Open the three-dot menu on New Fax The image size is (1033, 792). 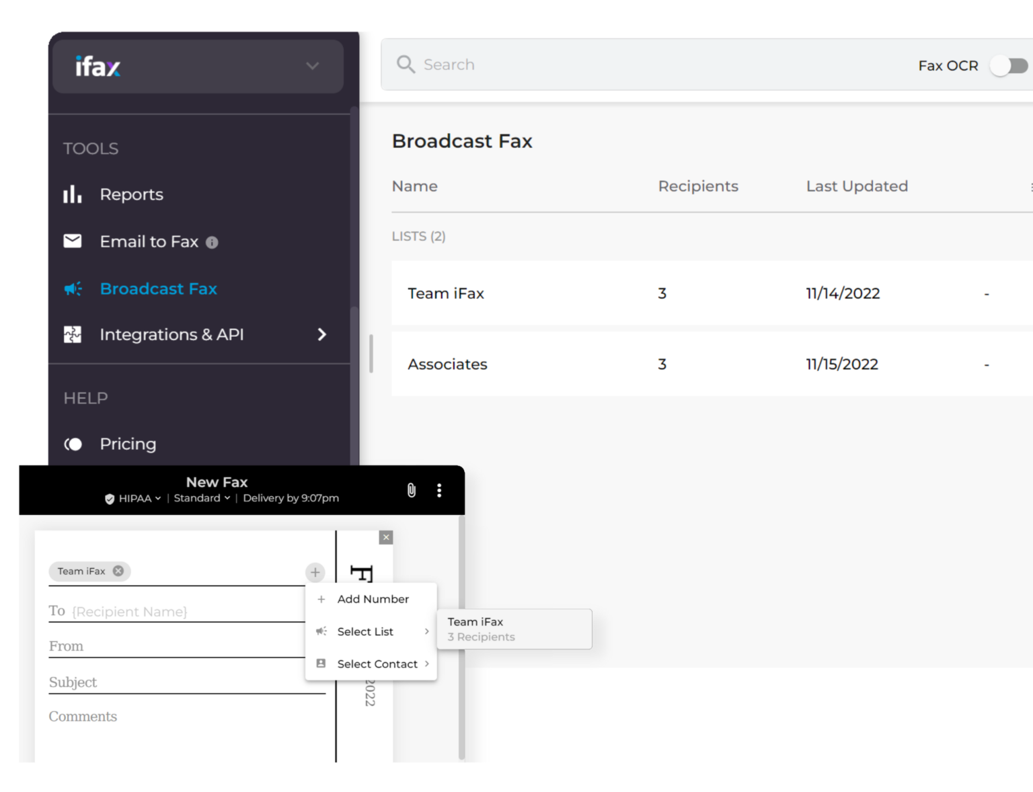439,490
